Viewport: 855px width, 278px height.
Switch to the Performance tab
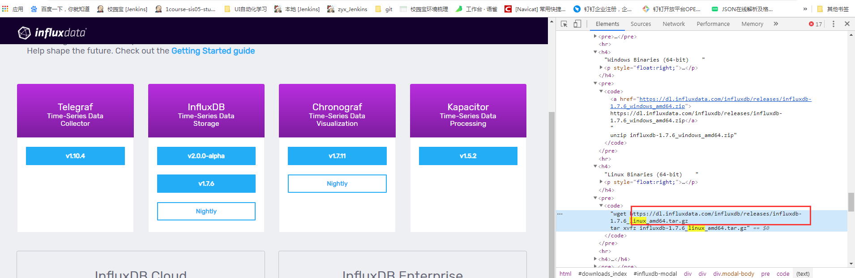pos(713,24)
